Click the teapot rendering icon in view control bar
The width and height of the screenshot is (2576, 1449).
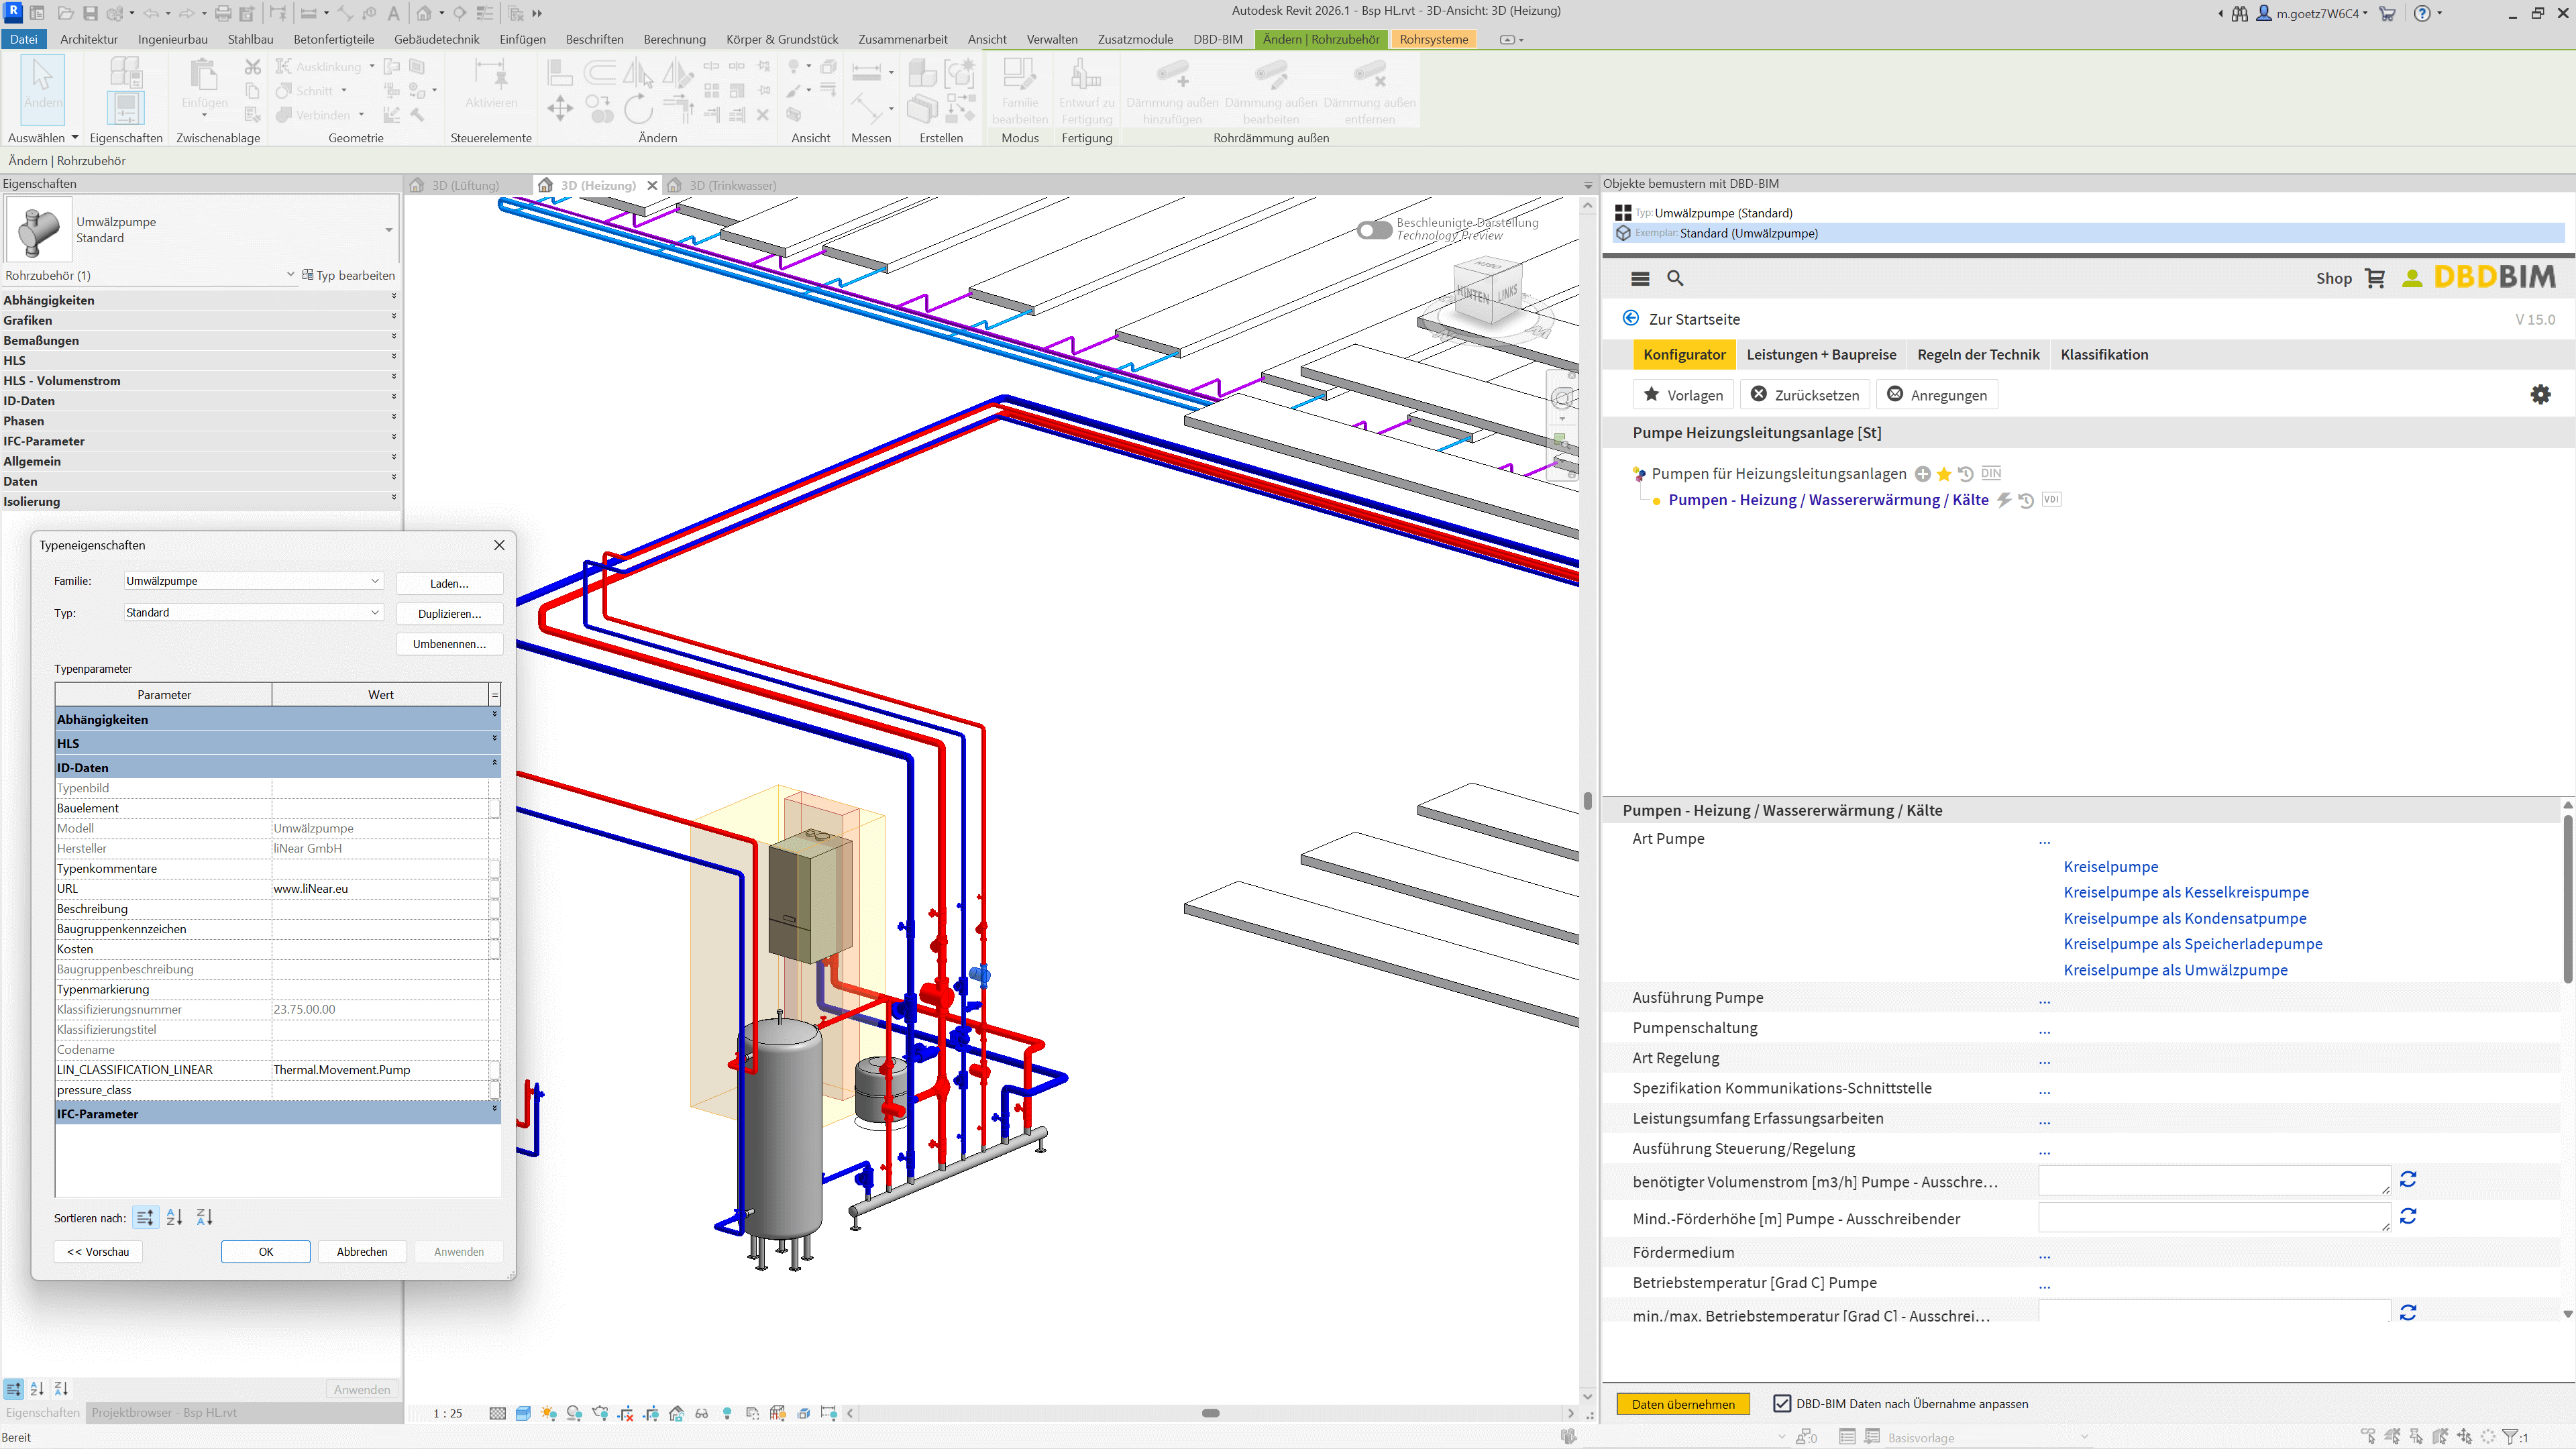coord(600,1413)
